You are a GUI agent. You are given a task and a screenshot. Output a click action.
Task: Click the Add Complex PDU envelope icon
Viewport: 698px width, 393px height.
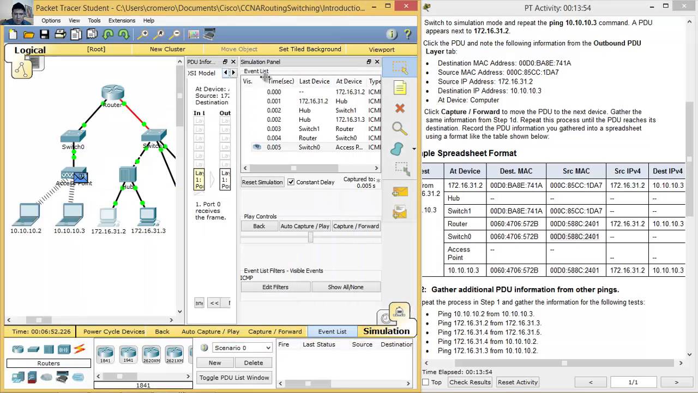400,212
